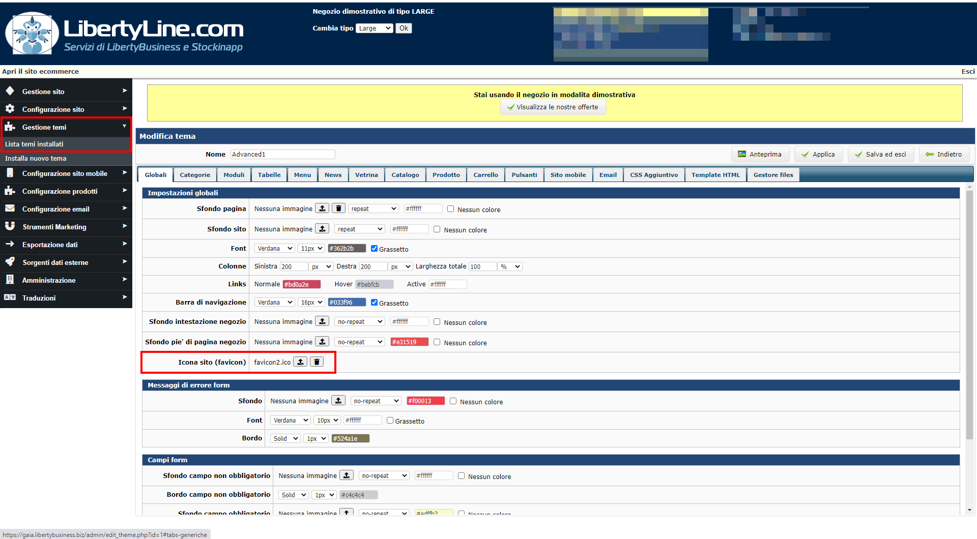The width and height of the screenshot is (977, 539).
Task: Click the Gestione sito diamond icon
Action: (10, 91)
